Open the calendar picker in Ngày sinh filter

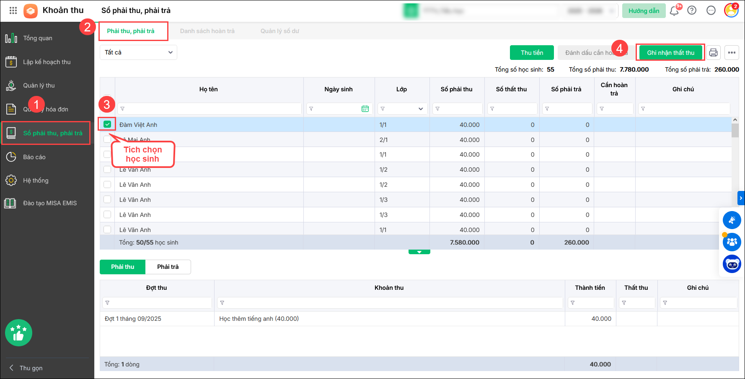click(x=365, y=109)
